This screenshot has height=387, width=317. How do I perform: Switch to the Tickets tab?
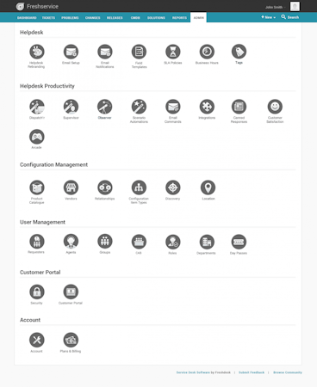click(x=48, y=18)
